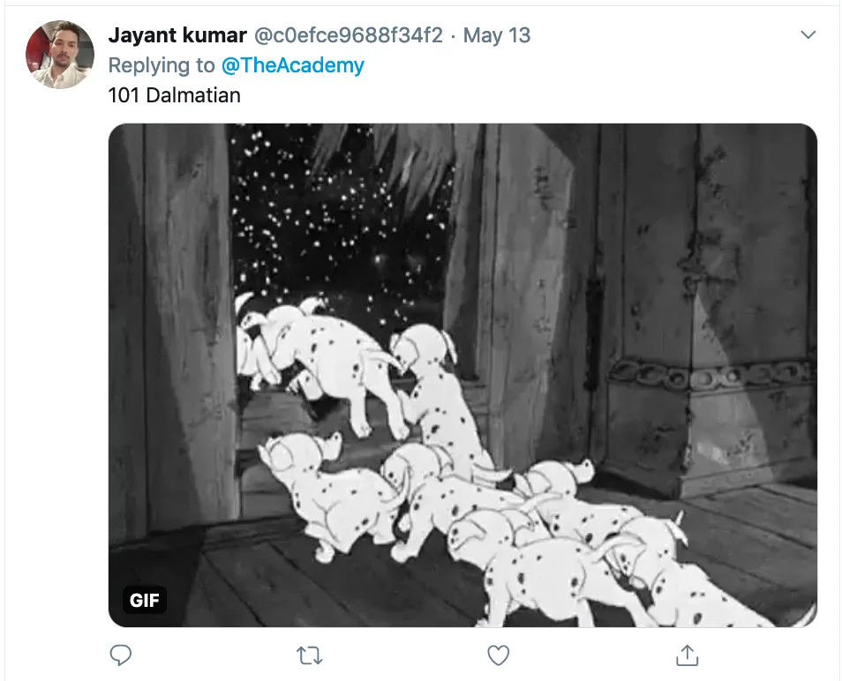
Task: Open the @c0efce9688f34f2 handle
Action: coord(348,35)
